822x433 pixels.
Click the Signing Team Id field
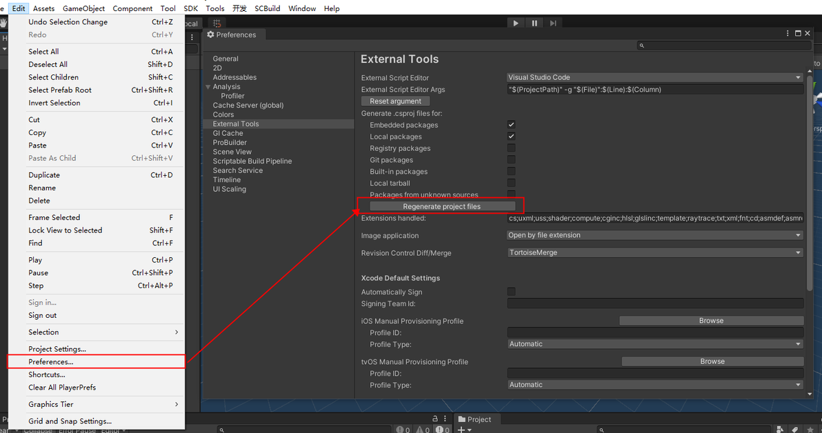point(654,303)
